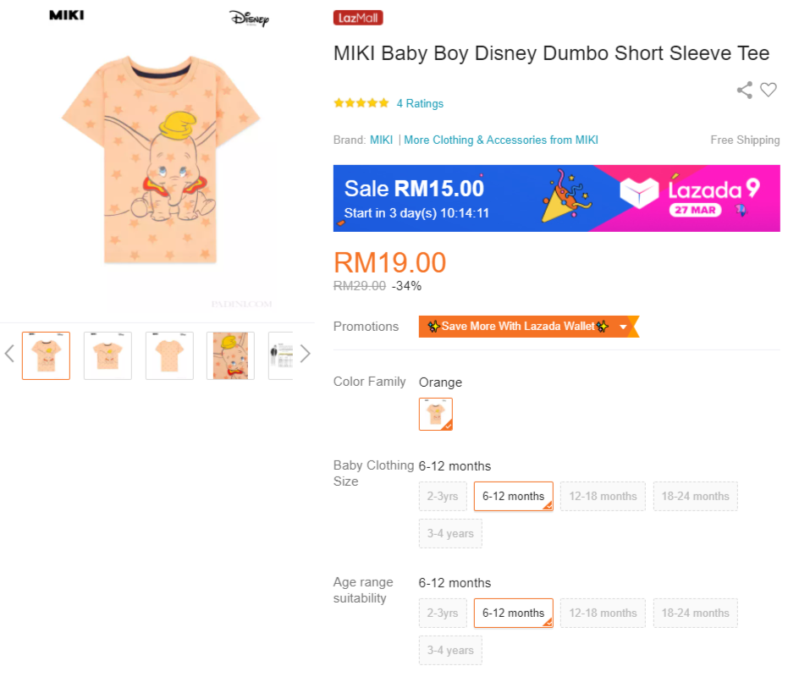Open the 4 Ratings link

pos(420,104)
